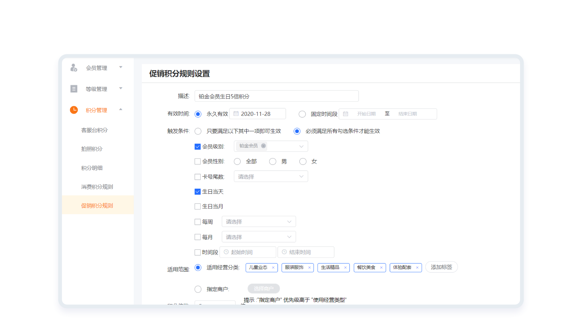
Task: Open the 每月 请选择 dropdown
Action: (x=259, y=237)
